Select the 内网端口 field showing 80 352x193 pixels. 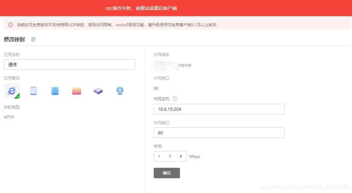click(x=219, y=133)
